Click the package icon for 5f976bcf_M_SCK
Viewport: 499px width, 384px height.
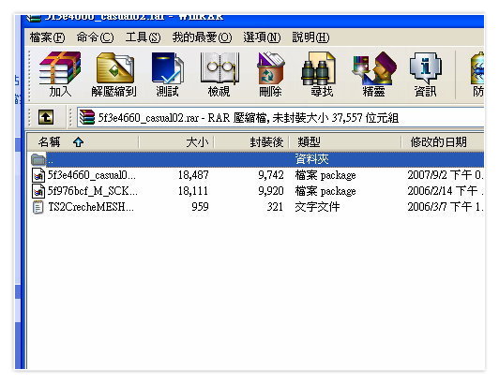click(x=38, y=191)
